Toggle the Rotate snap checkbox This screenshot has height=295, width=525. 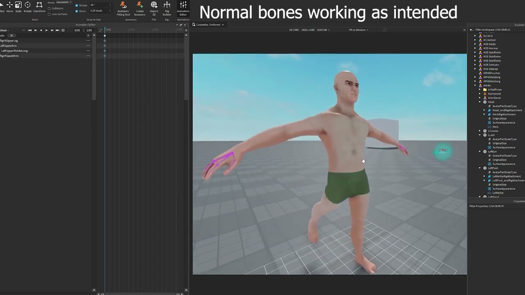pos(77,5)
